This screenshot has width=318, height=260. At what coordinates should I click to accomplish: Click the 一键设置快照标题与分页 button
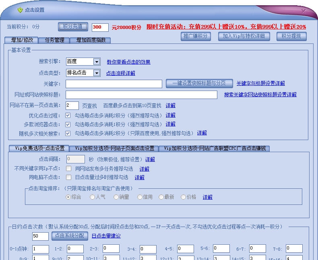[199, 83]
